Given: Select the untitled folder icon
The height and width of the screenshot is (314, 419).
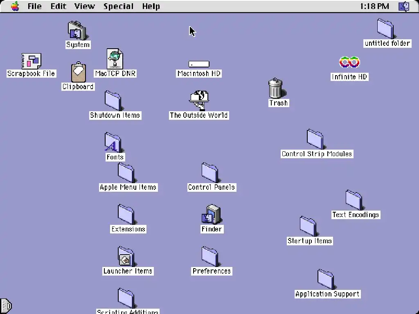Looking at the screenshot, I should (x=386, y=29).
